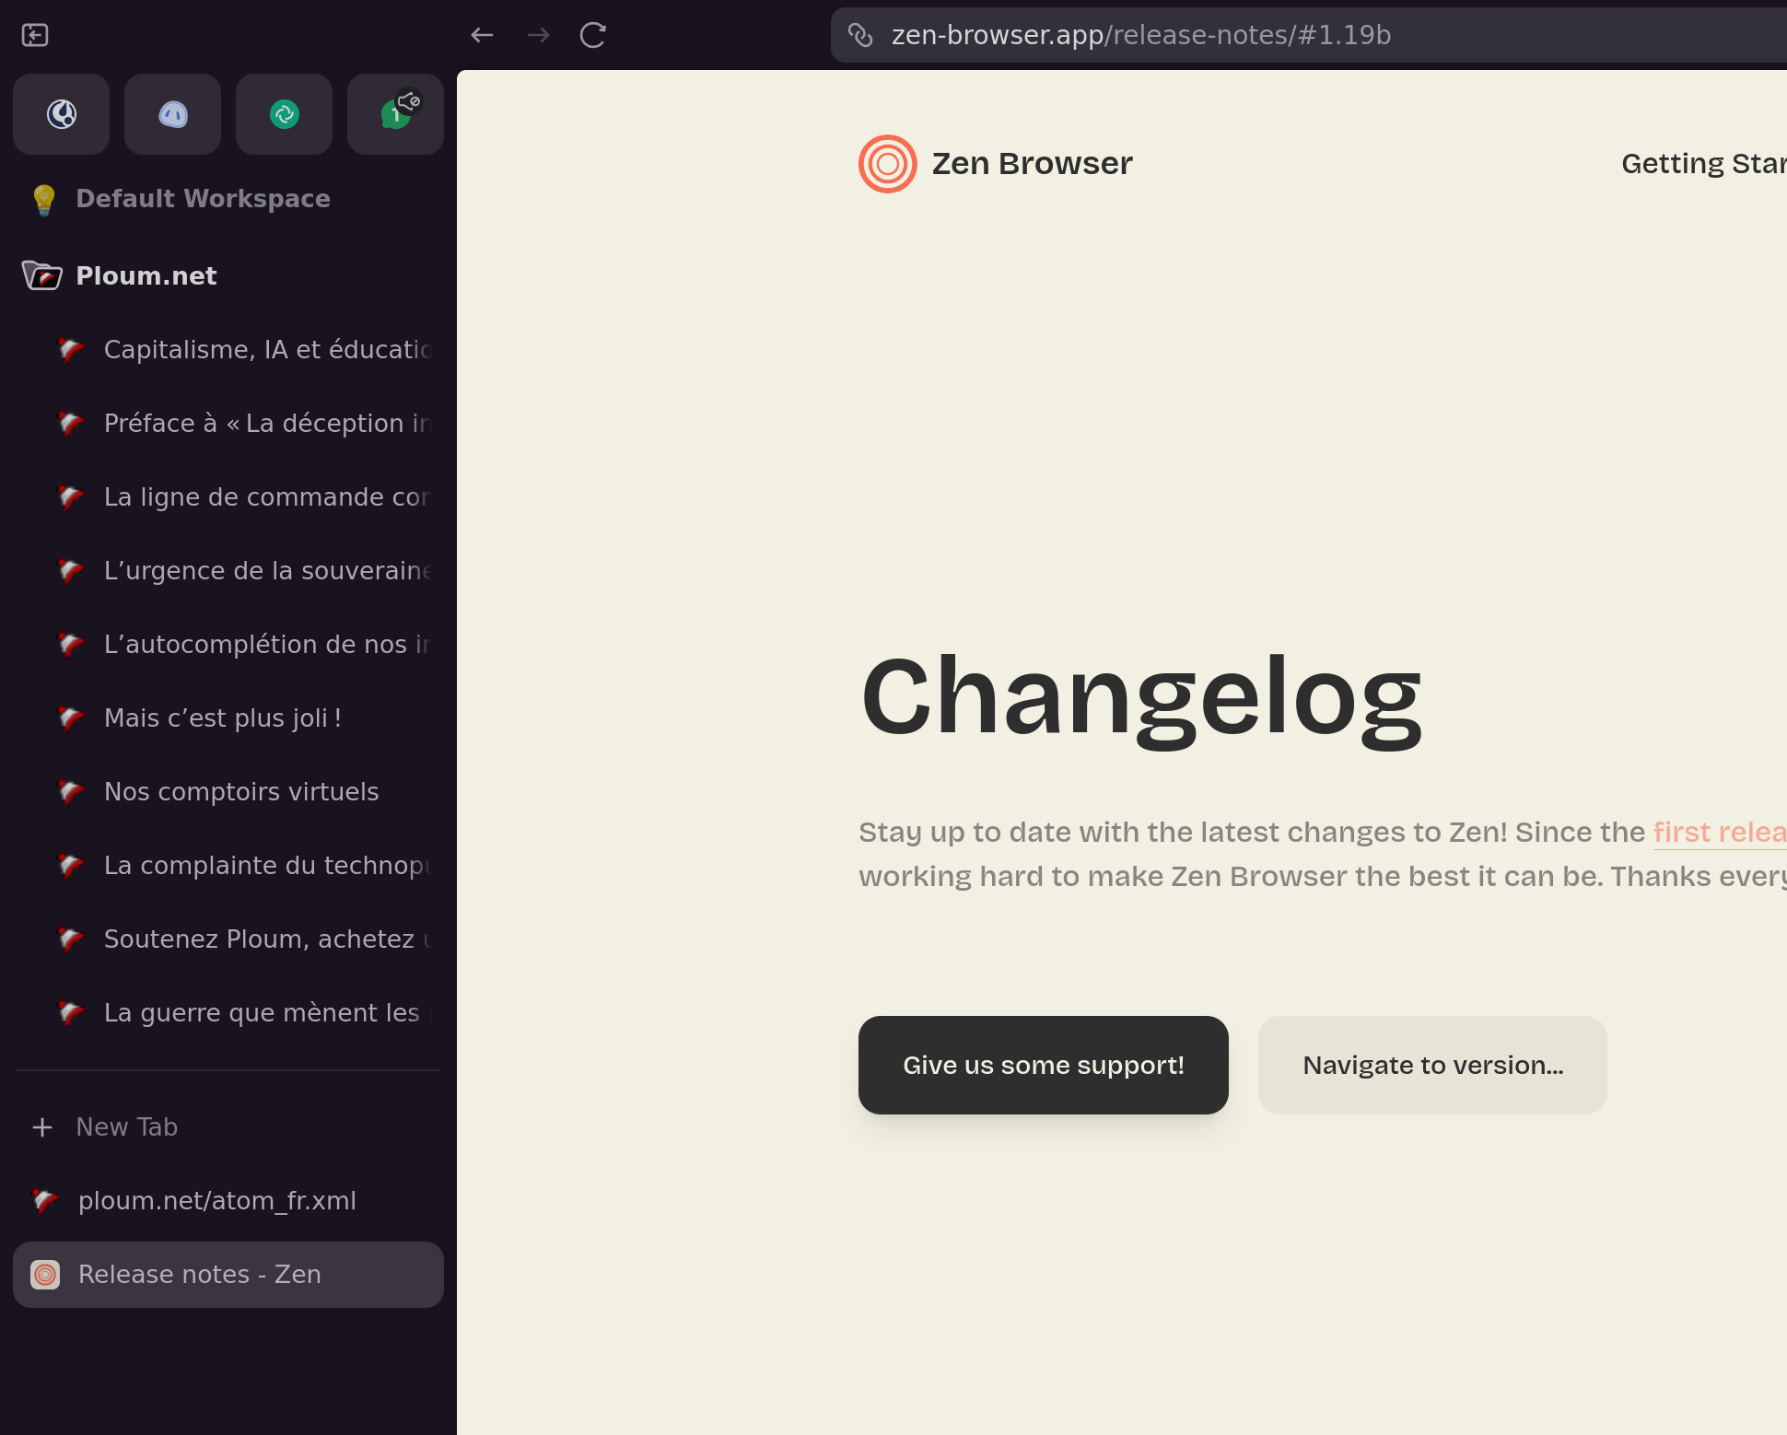Click Give us some support! button

[x=1043, y=1065]
